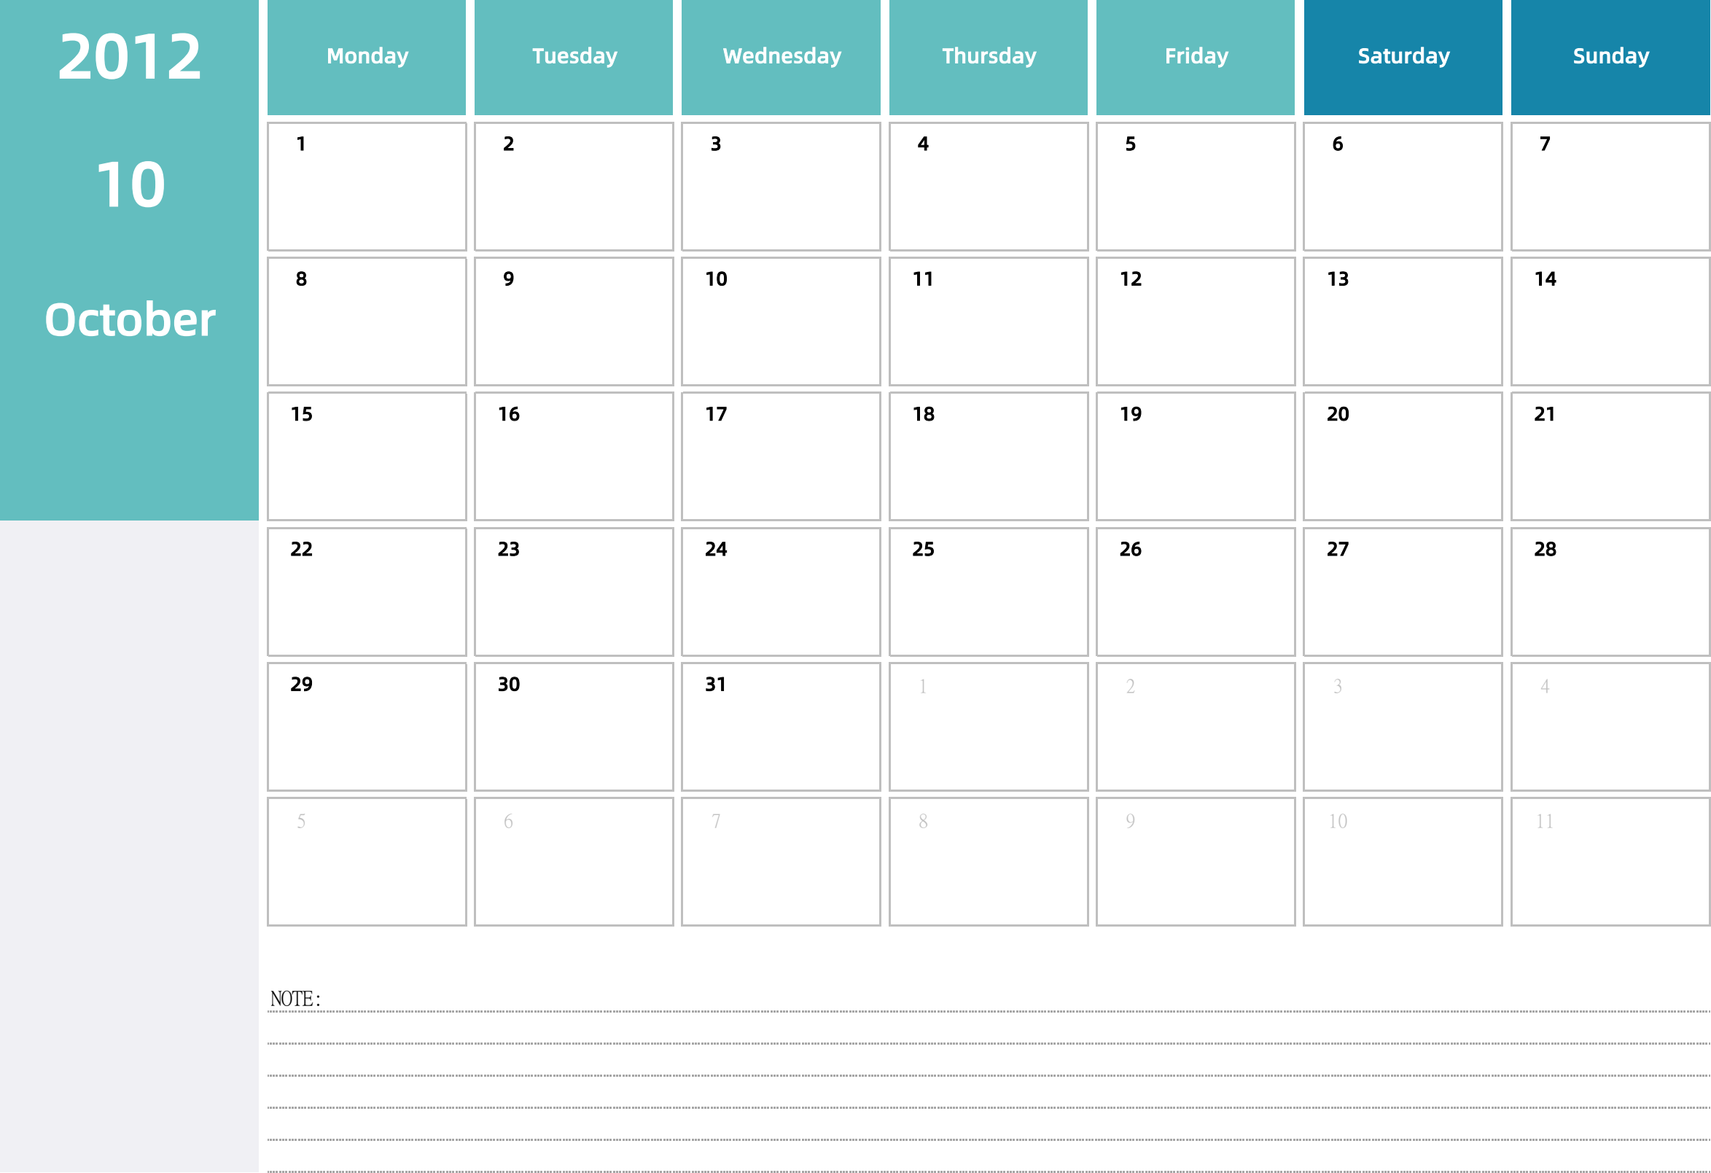Screen dimensions: 1711x1173
Task: Click the Thursday column header
Action: click(988, 58)
